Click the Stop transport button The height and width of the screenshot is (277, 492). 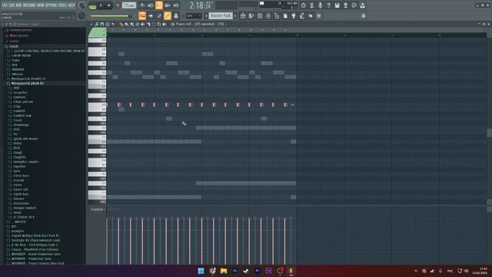click(x=109, y=5)
